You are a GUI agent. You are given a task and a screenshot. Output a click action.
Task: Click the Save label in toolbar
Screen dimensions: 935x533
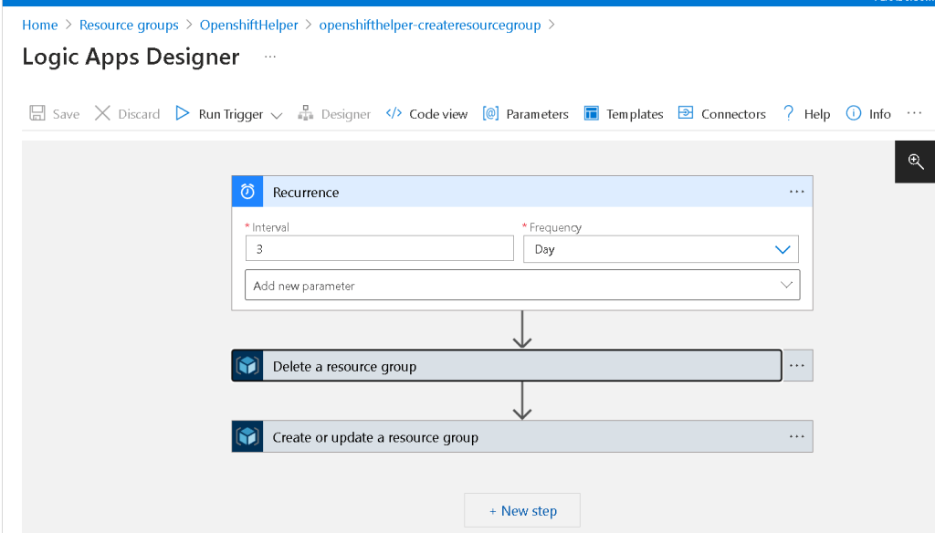(66, 114)
